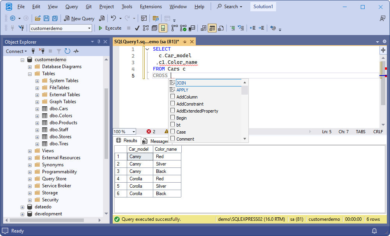Image resolution: width=390 pixels, height=236 pixels.
Task: Parse the query using the checkmark icon
Action: click(x=137, y=28)
